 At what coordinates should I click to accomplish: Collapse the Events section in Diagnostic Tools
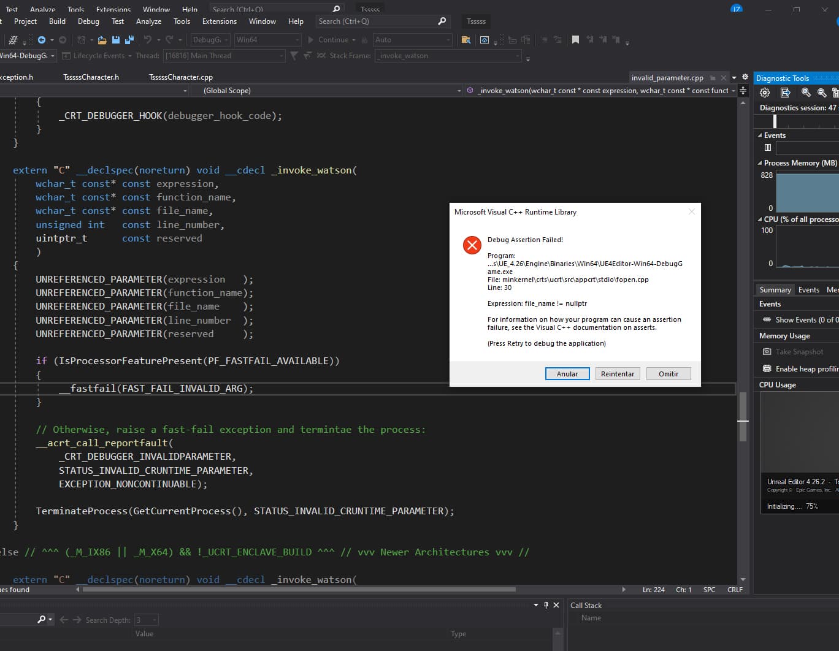(x=760, y=135)
